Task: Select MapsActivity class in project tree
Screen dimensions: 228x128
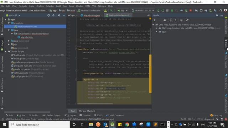Action: point(26,37)
